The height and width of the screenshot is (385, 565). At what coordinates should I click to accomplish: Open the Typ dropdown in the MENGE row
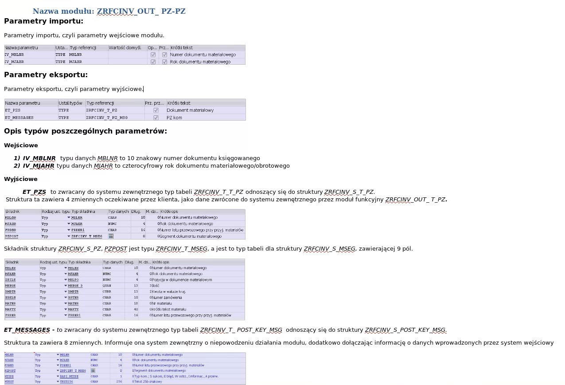(66, 286)
